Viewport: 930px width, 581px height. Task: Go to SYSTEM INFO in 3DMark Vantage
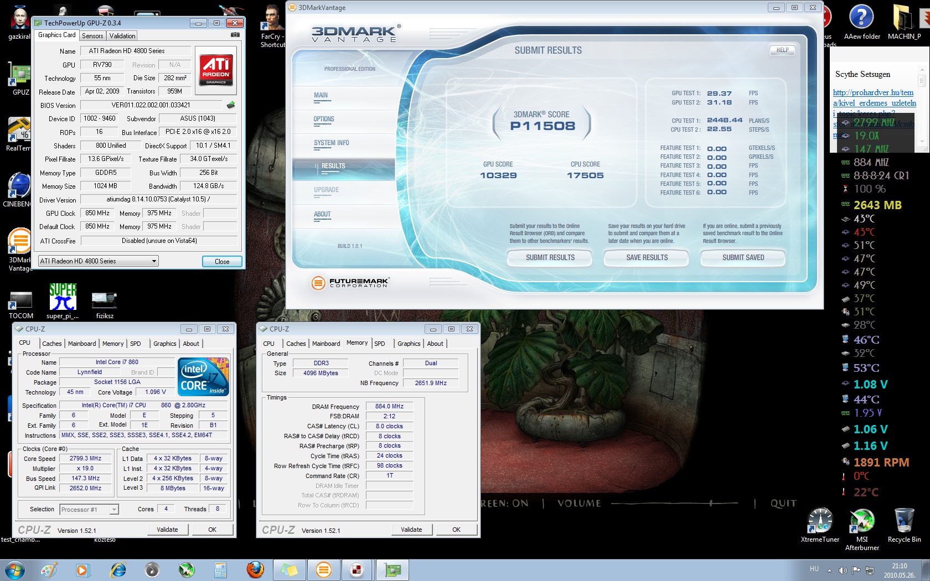tap(332, 143)
